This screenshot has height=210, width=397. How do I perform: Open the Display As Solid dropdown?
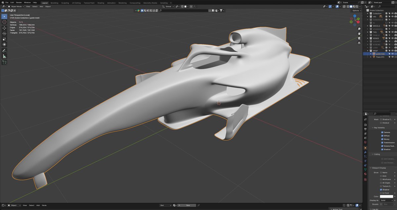[387, 200]
